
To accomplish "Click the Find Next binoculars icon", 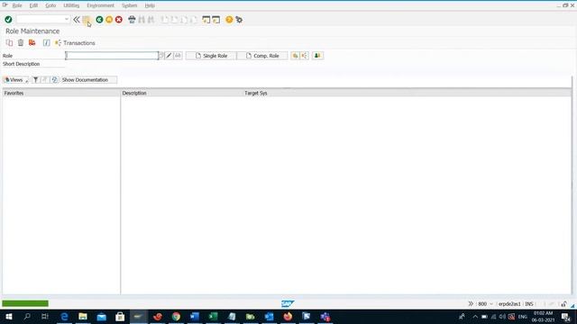I will [151, 20].
